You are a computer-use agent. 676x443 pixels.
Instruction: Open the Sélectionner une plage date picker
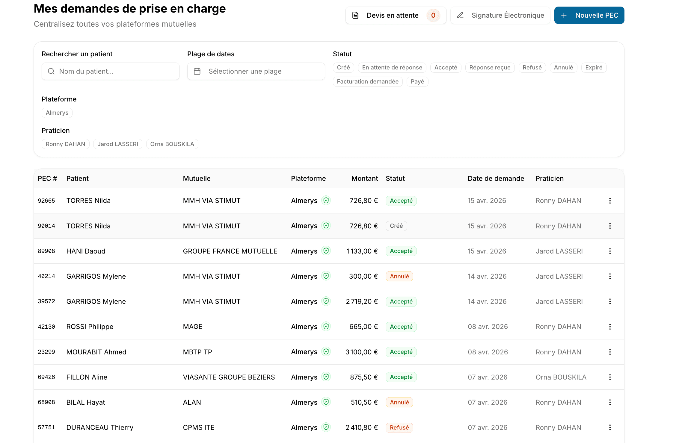tap(256, 71)
